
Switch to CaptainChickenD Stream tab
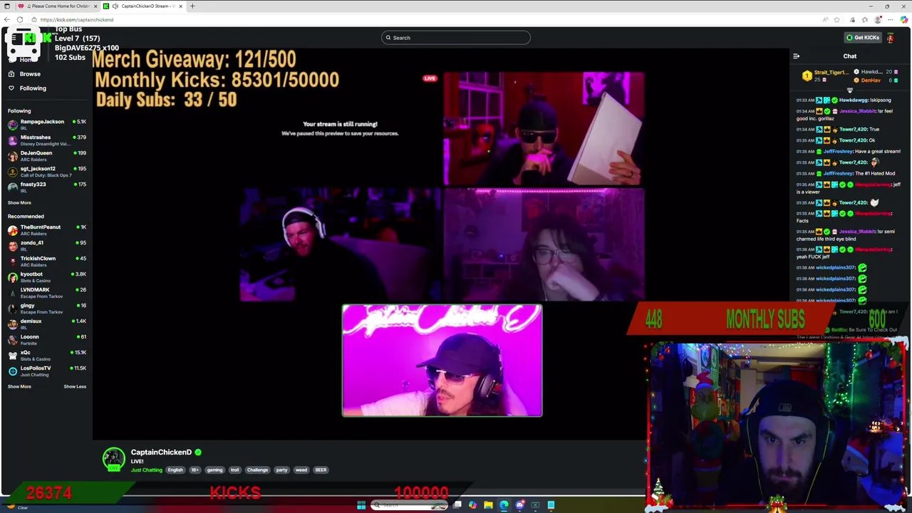pyautogui.click(x=142, y=6)
